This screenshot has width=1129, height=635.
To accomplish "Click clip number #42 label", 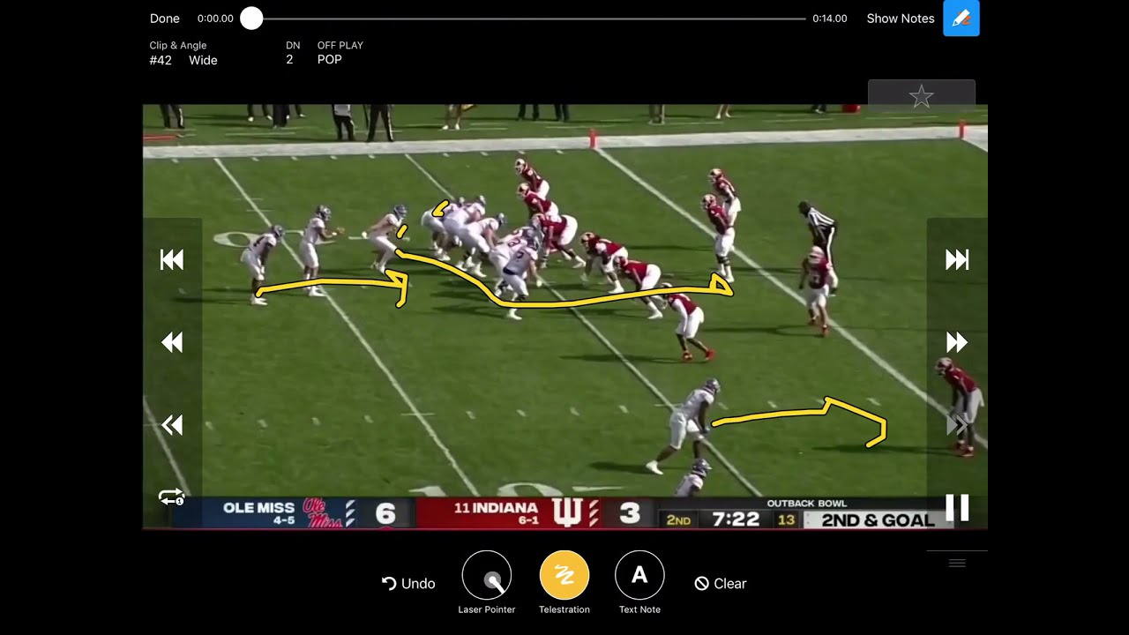I will (x=161, y=60).
